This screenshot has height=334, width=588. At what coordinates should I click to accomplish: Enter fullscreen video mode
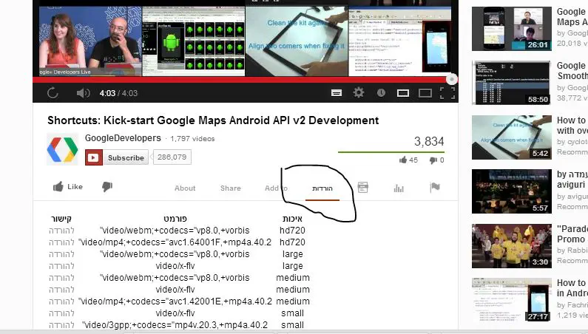pyautogui.click(x=447, y=93)
